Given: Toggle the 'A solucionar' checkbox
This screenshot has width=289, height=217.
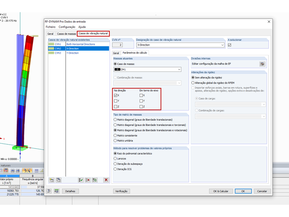Looking at the screenshot, I should click(x=229, y=45).
